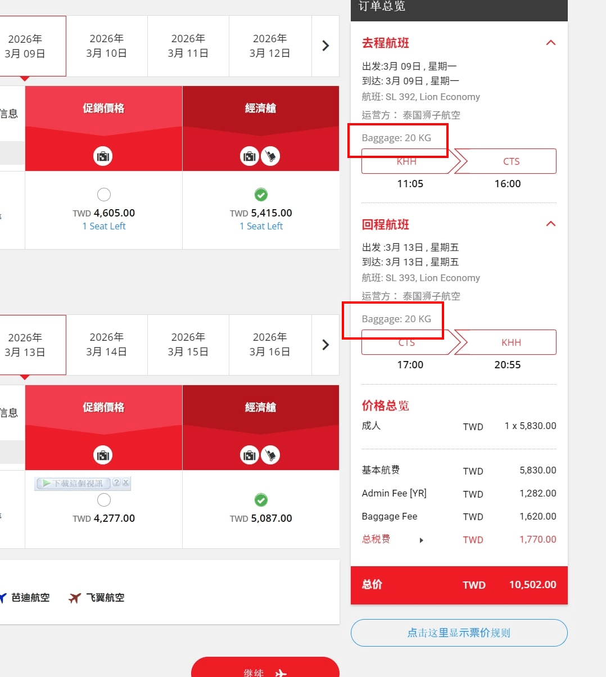Select the TWD 5,415.00 economy fare radio
The image size is (606, 677).
pyautogui.click(x=261, y=195)
